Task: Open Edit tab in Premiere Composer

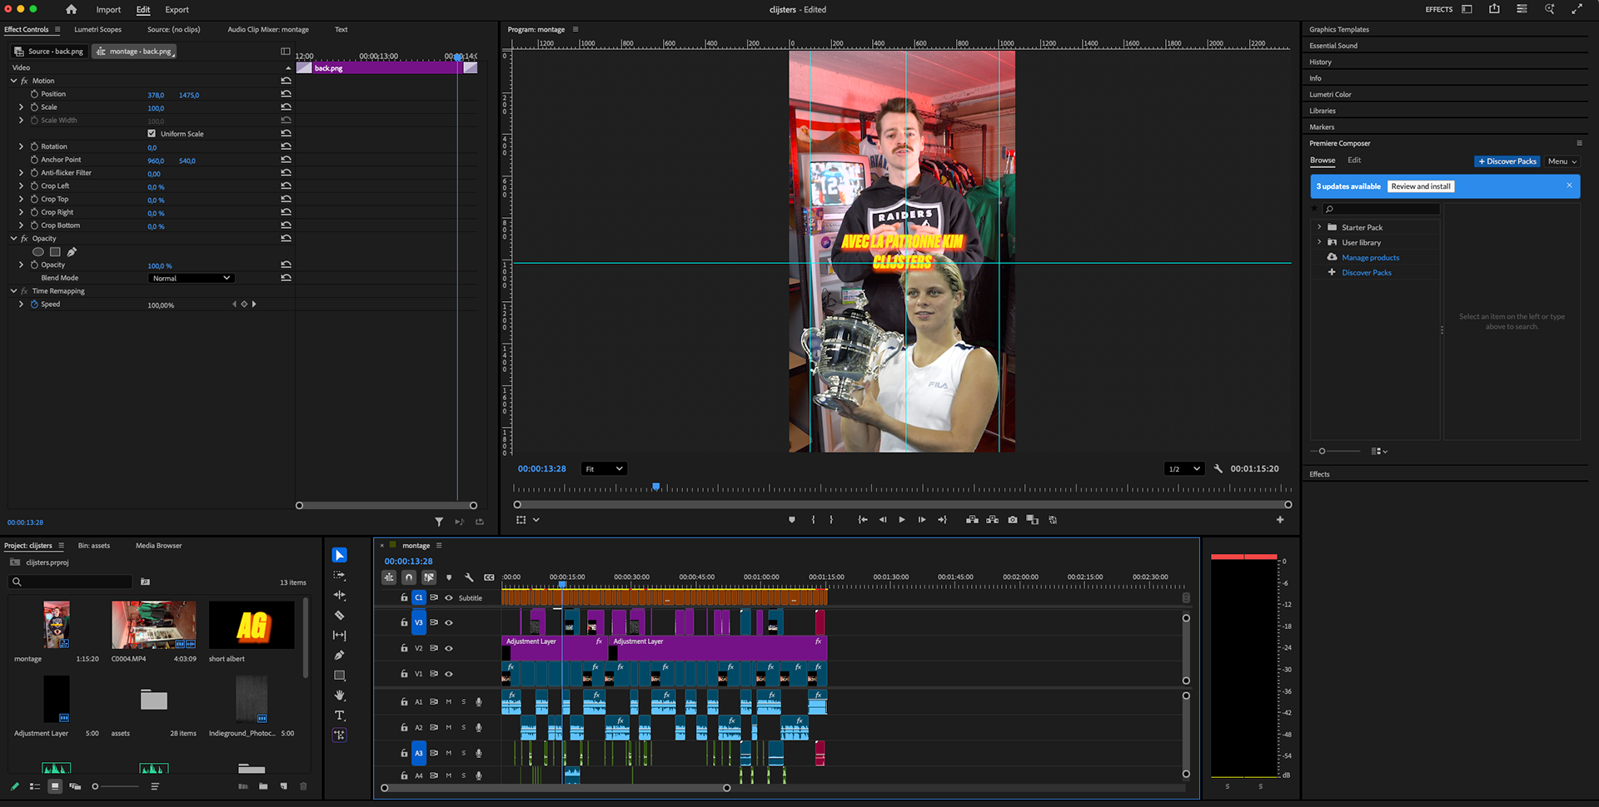Action: pyautogui.click(x=1354, y=161)
